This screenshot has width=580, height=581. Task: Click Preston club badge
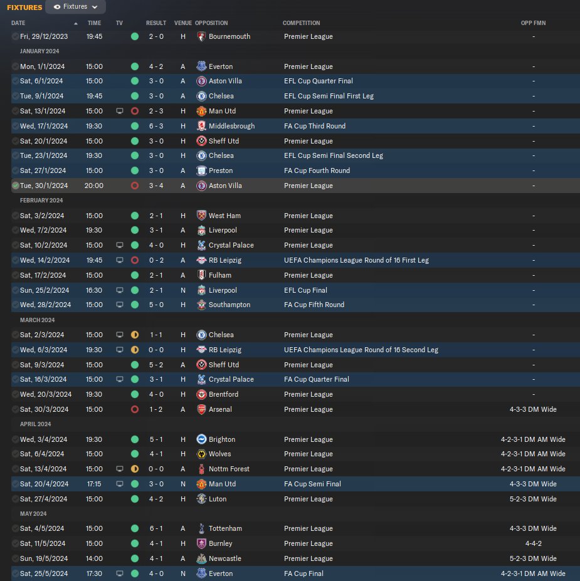tap(201, 171)
